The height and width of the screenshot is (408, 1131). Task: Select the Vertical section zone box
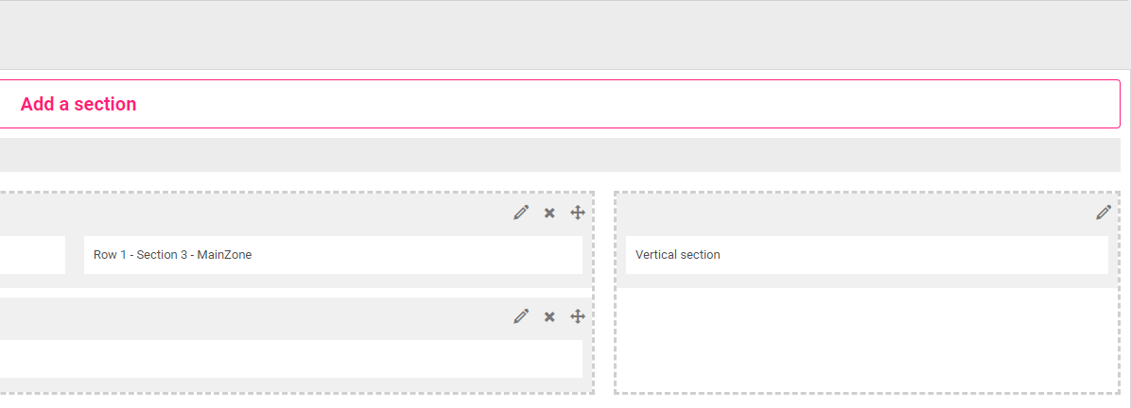866,255
